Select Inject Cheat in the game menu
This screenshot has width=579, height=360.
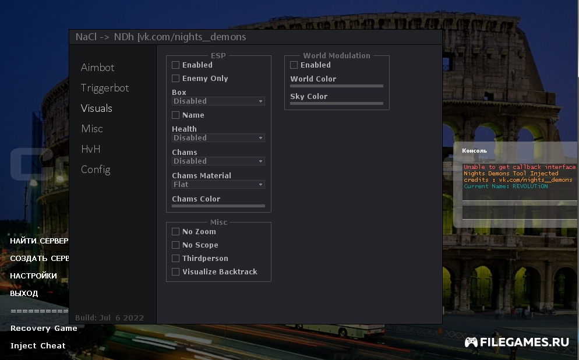click(x=38, y=345)
